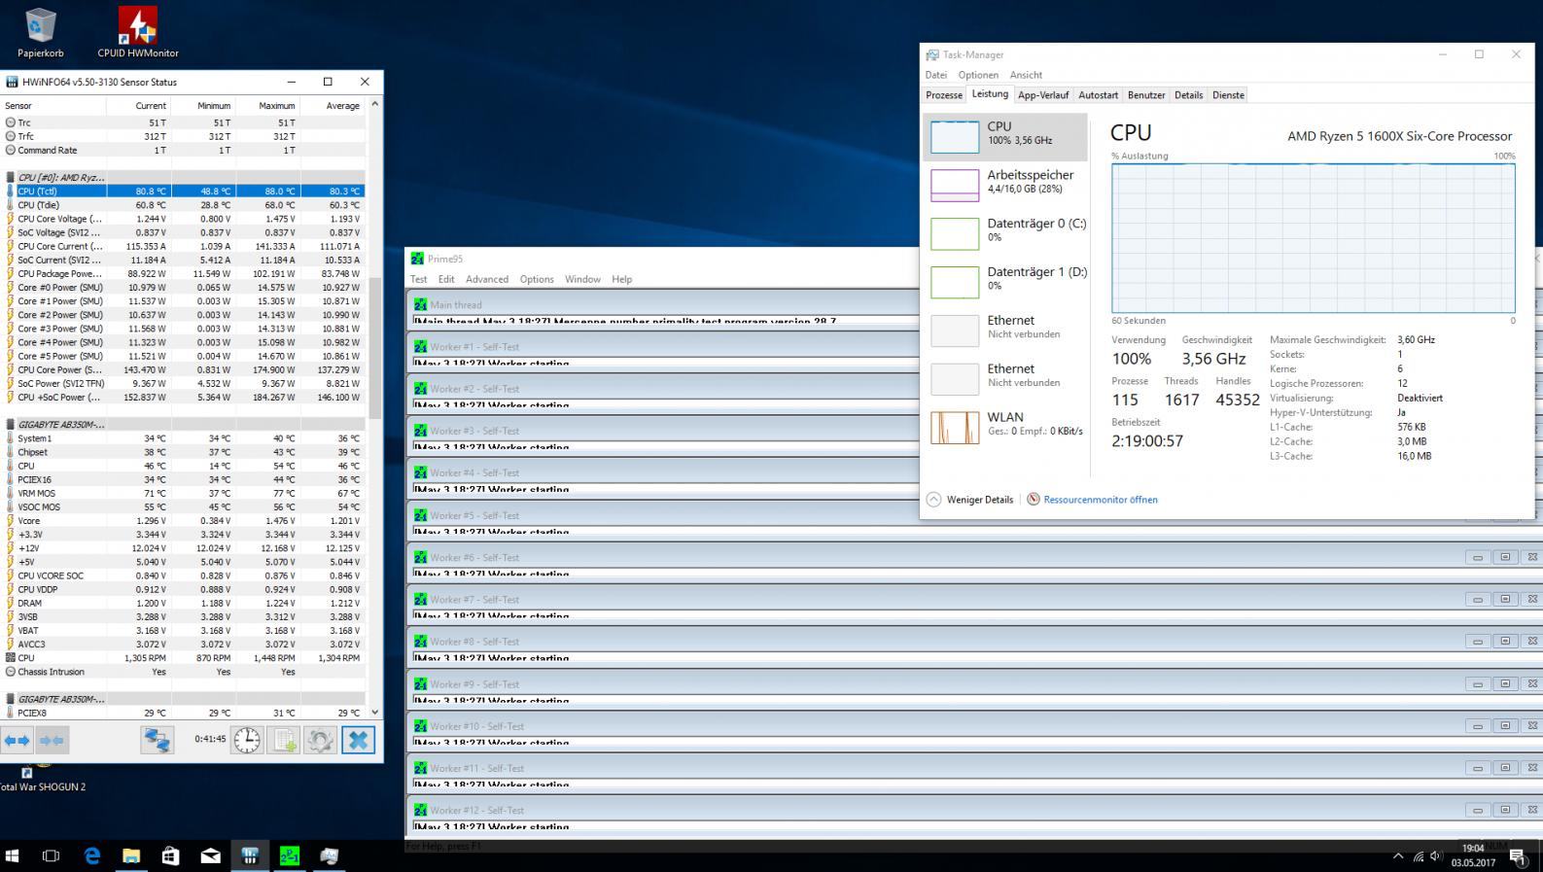Select CPU (Tctl) sensor row

tap(185, 192)
